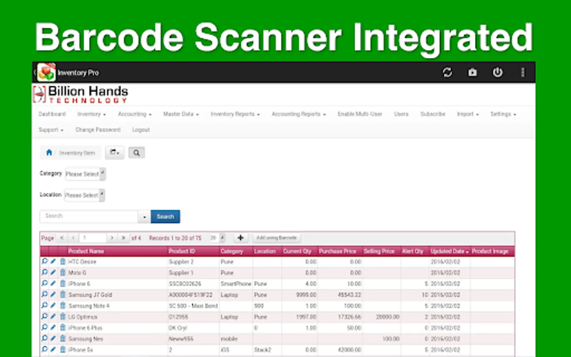
Task: Open the Accounting Reports menu
Action: [x=299, y=114]
